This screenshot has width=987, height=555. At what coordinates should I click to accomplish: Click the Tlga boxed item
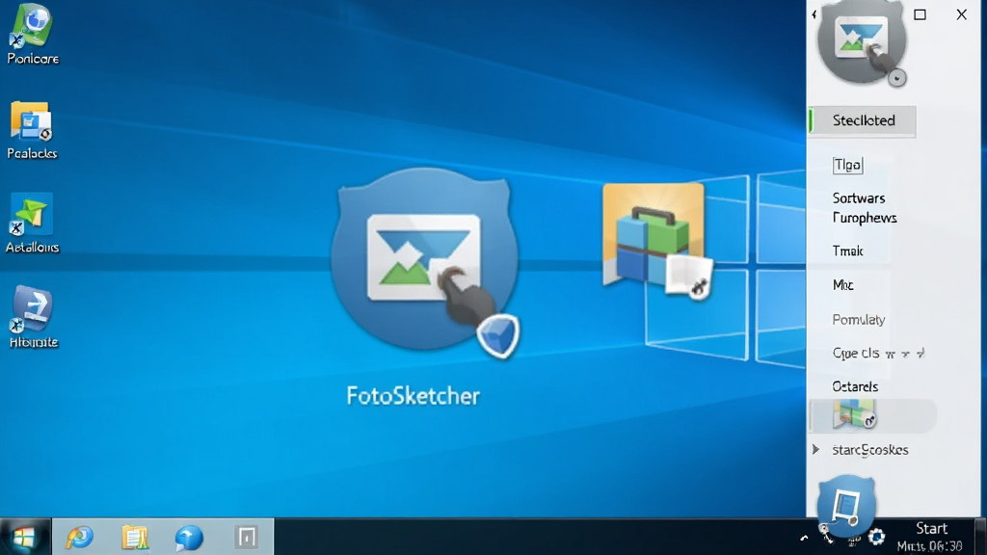click(x=847, y=165)
